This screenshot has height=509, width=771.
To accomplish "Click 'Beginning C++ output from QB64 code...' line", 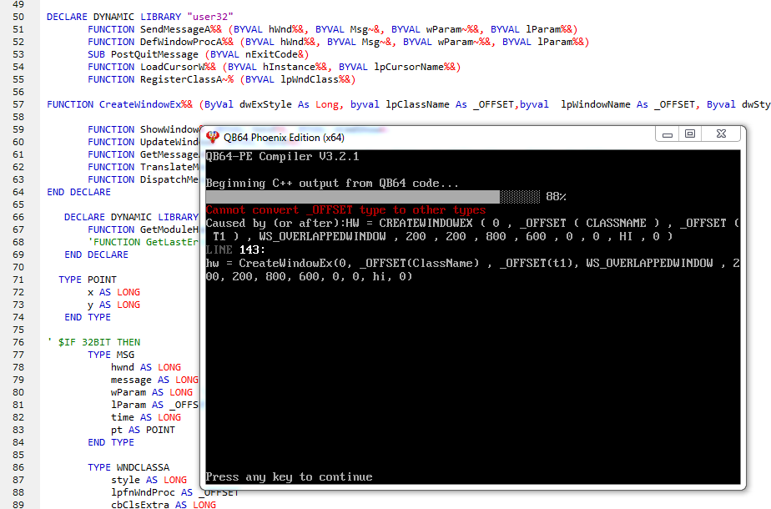I will tap(332, 184).
